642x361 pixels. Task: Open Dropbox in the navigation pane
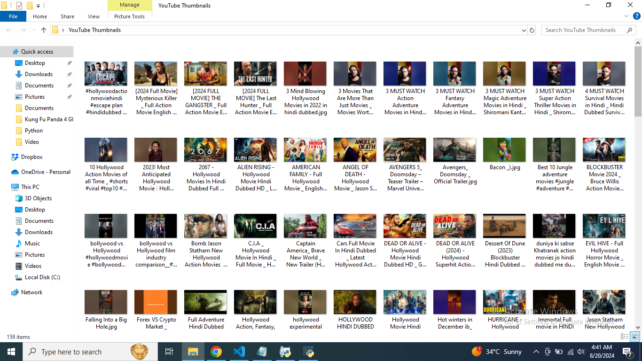tap(31, 157)
